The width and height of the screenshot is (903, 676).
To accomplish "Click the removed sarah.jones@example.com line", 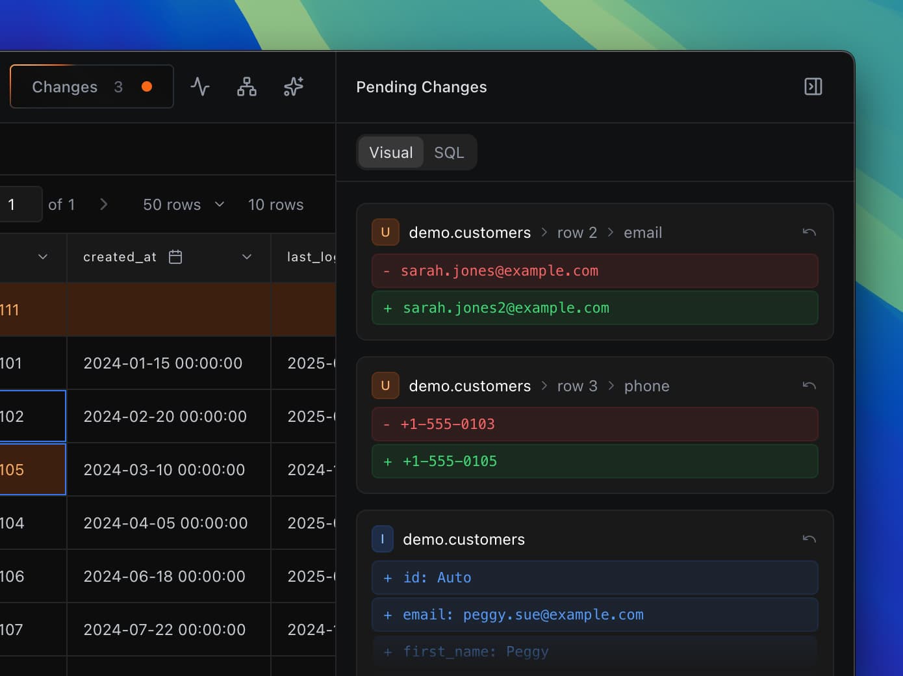I will [x=594, y=271].
